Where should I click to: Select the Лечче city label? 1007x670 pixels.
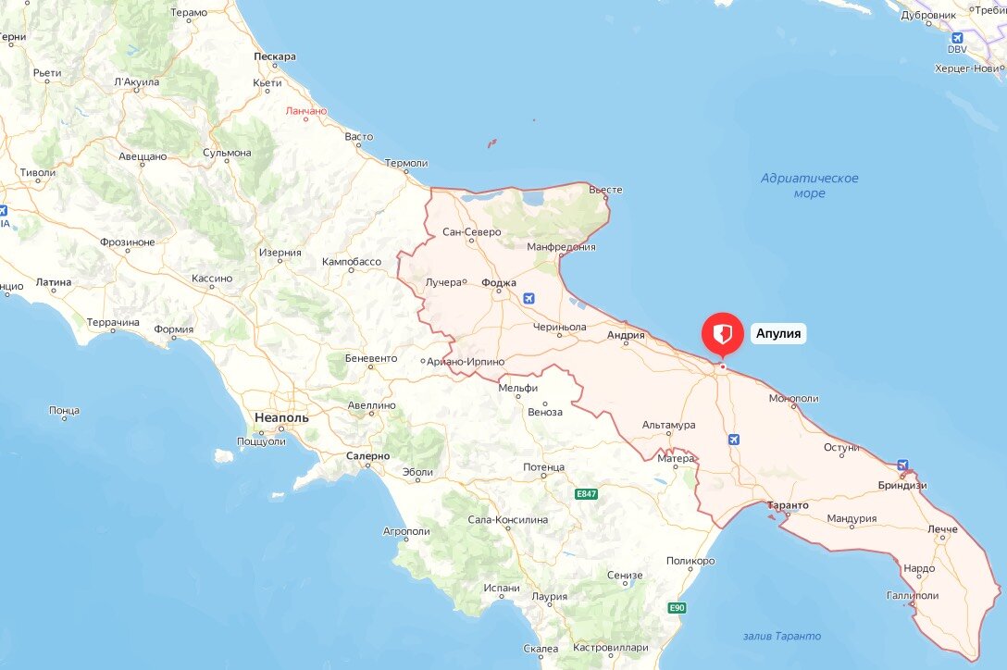(x=943, y=529)
